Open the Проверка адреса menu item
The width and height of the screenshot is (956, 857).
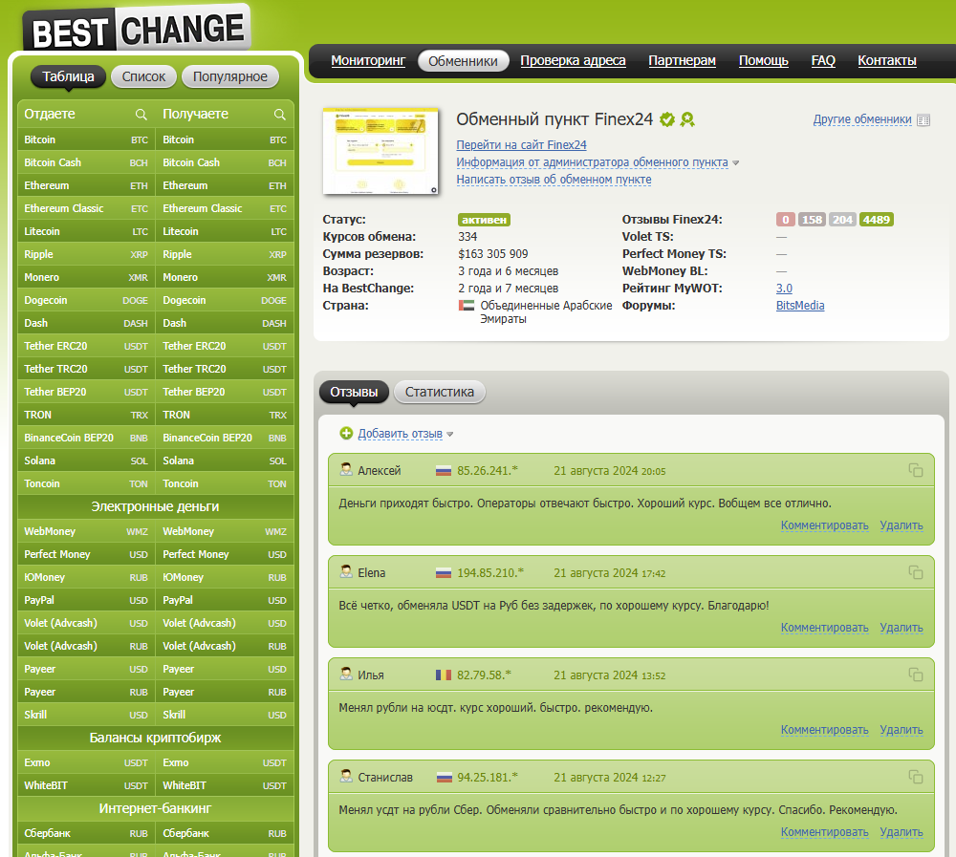coord(573,61)
